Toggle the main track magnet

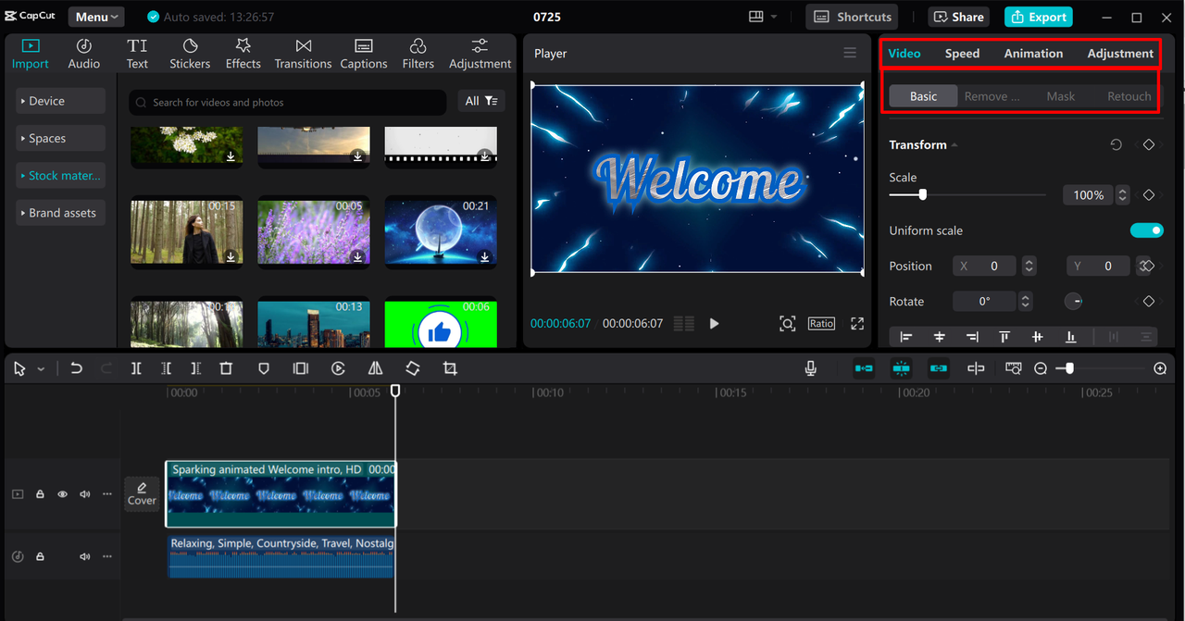click(864, 368)
